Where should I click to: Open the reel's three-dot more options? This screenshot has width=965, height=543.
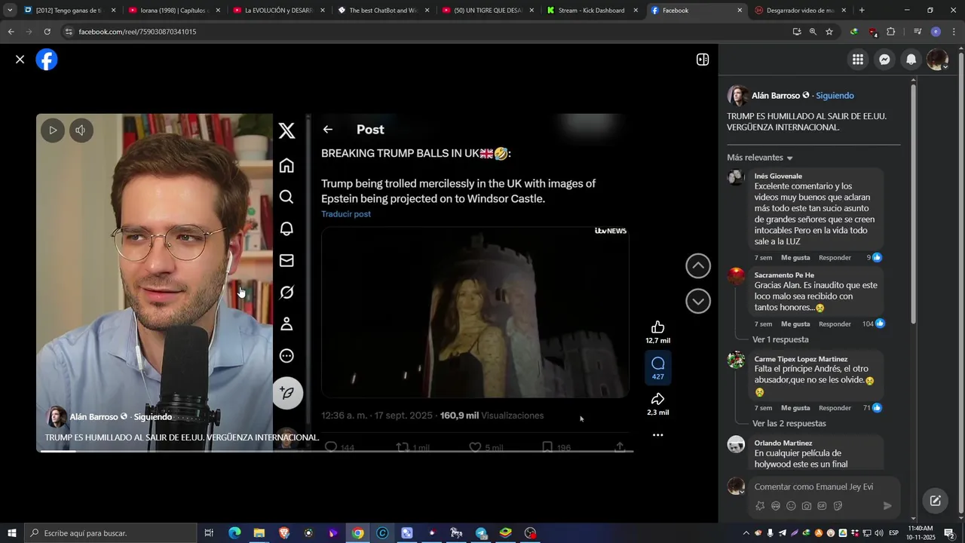click(x=658, y=435)
